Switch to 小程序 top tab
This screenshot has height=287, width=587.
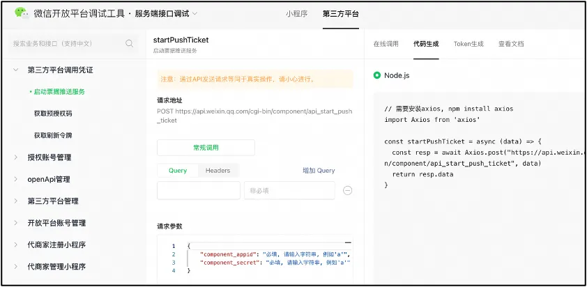point(296,14)
